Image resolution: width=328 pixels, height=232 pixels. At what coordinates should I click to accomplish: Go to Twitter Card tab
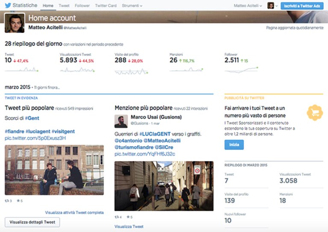point(106,6)
